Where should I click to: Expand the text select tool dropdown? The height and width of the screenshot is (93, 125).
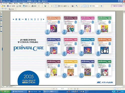[x=70, y=6]
